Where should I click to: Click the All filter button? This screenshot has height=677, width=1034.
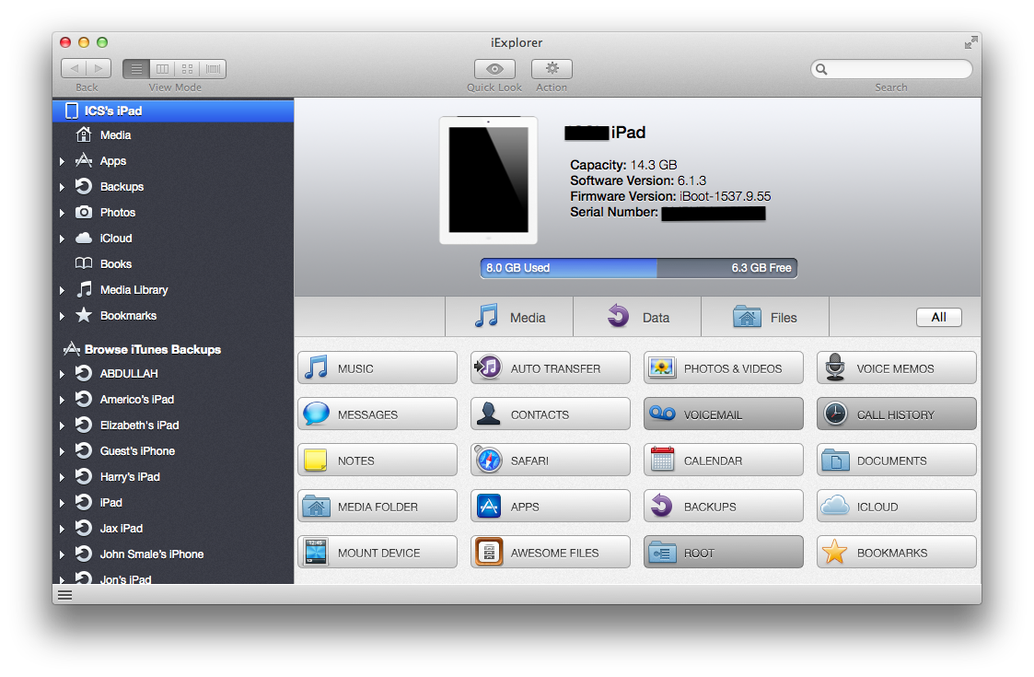(x=938, y=318)
